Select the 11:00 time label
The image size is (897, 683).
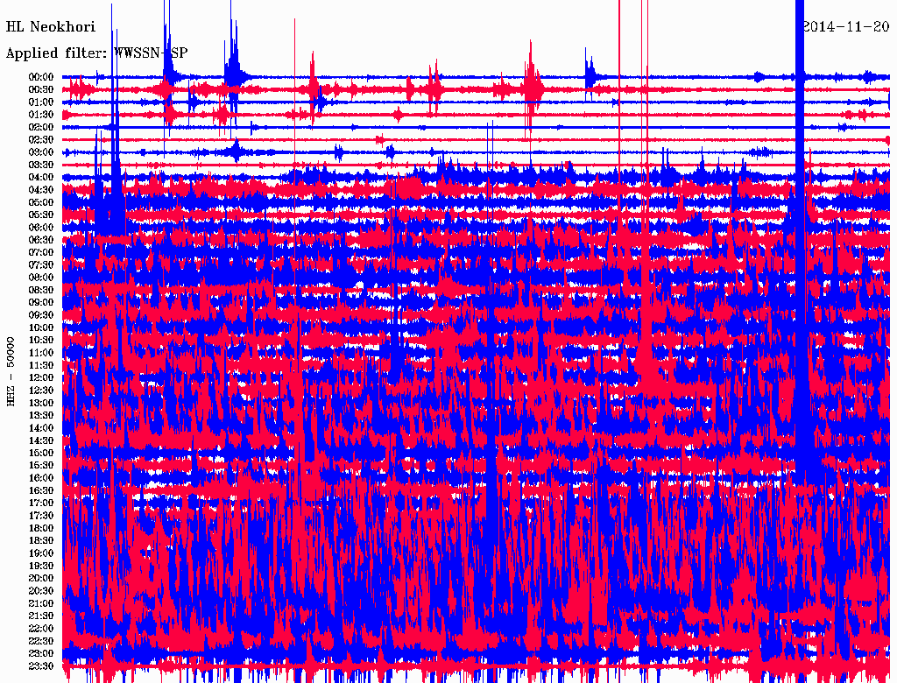(40, 353)
